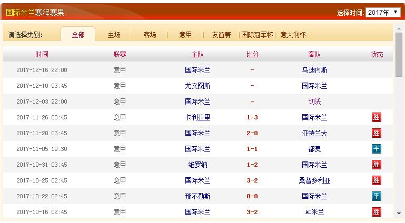Click the 胜 icon for 维罗纳 match

click(377, 165)
